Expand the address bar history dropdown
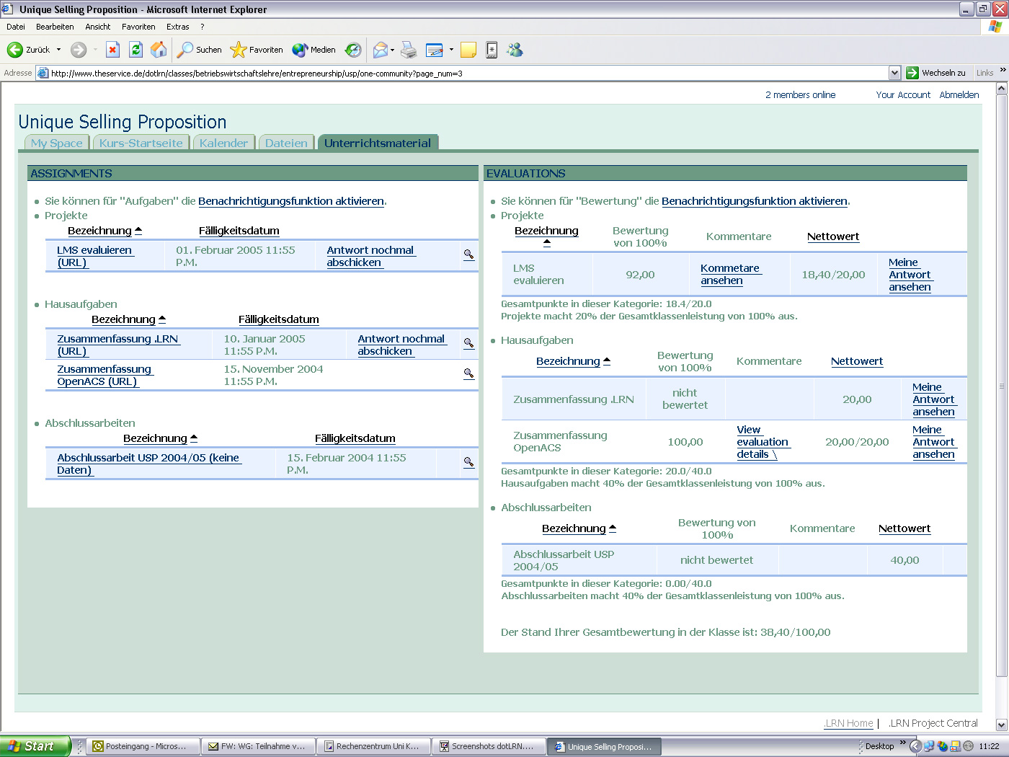 coord(895,73)
